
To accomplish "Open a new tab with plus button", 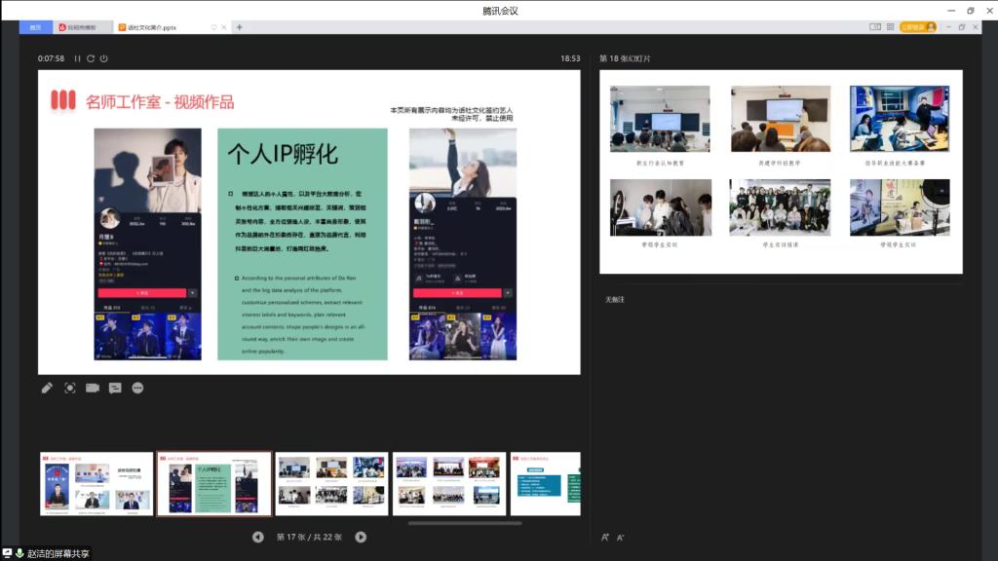I will [240, 27].
